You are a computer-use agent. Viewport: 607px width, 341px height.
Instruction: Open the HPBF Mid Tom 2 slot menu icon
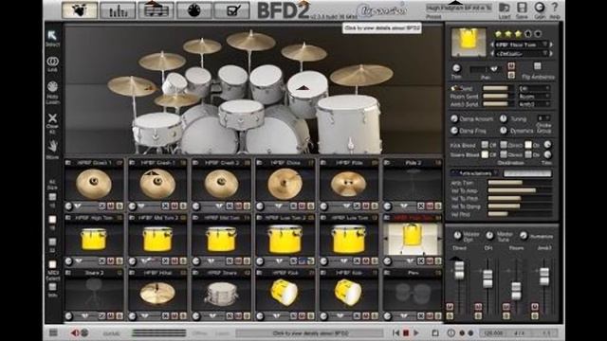click(132, 218)
